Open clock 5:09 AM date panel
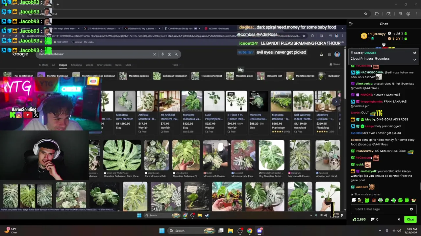The width and height of the screenshot is (421, 236). click(x=411, y=231)
